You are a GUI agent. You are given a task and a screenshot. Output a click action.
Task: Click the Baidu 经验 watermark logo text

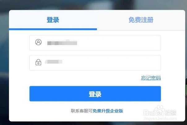[x=160, y=113]
